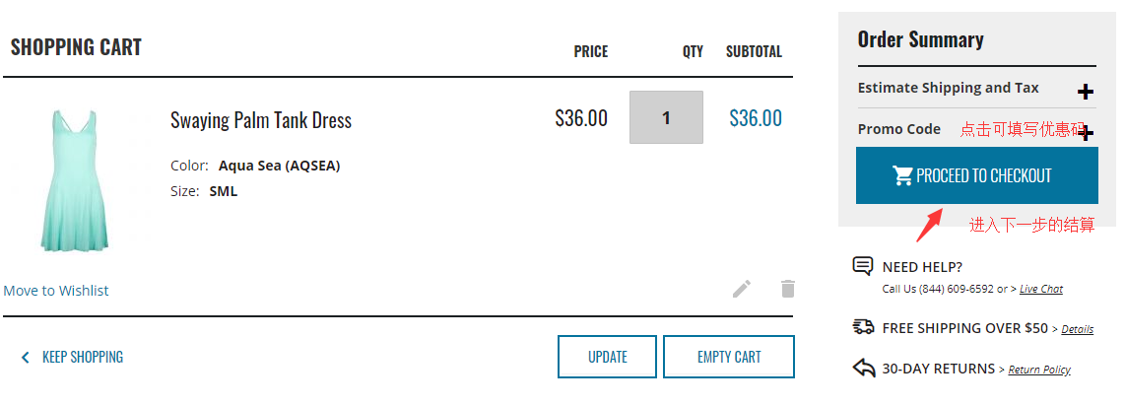
Task: Click the left chevron beside Keep Shopping
Action: click(26, 357)
